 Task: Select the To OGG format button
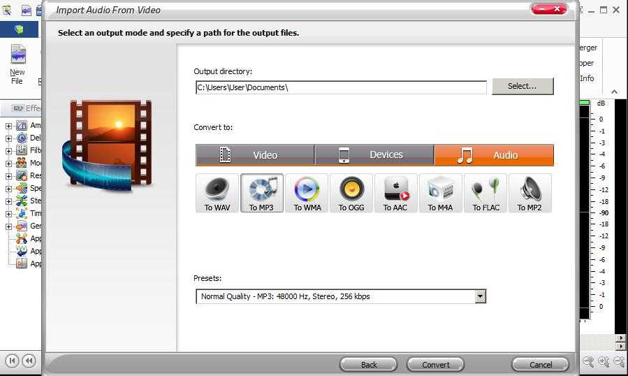coord(351,193)
